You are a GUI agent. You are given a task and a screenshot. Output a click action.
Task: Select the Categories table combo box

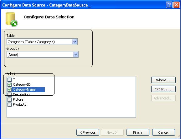(x=42, y=42)
